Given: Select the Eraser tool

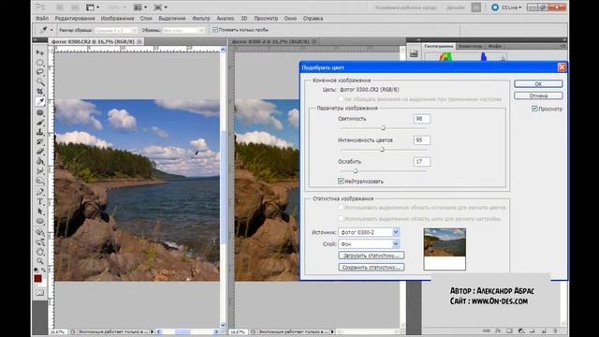Looking at the screenshot, I should (39, 152).
